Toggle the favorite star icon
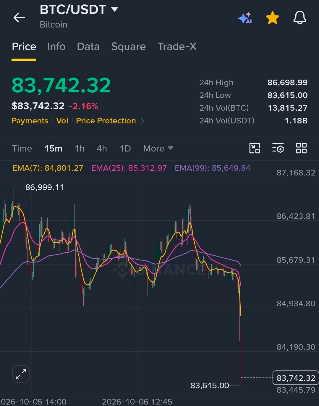319x406 pixels. coord(272,18)
